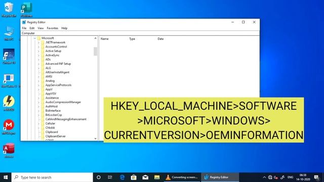The width and height of the screenshot is (324, 182).
Task: Select the ALG registry key
Action: point(48,68)
